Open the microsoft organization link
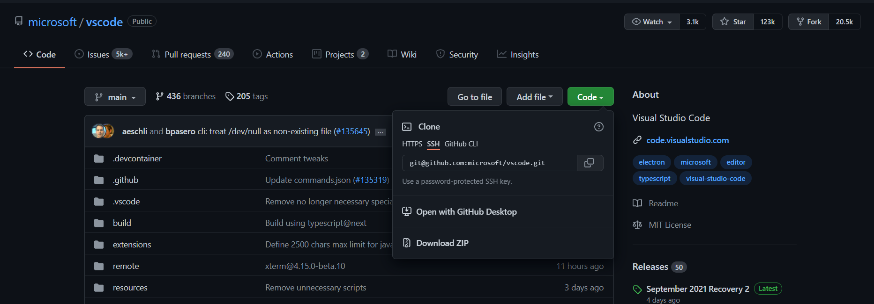Viewport: 874px width, 304px height. point(52,22)
